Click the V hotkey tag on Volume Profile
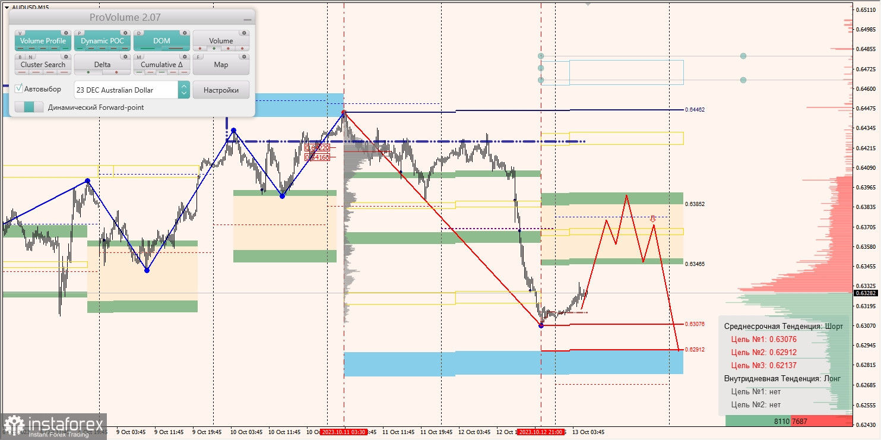The image size is (881, 440). tap(21, 33)
